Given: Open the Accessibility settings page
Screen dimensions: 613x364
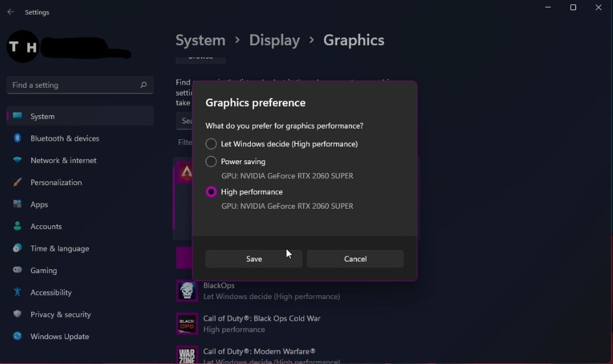Looking at the screenshot, I should [80, 293].
